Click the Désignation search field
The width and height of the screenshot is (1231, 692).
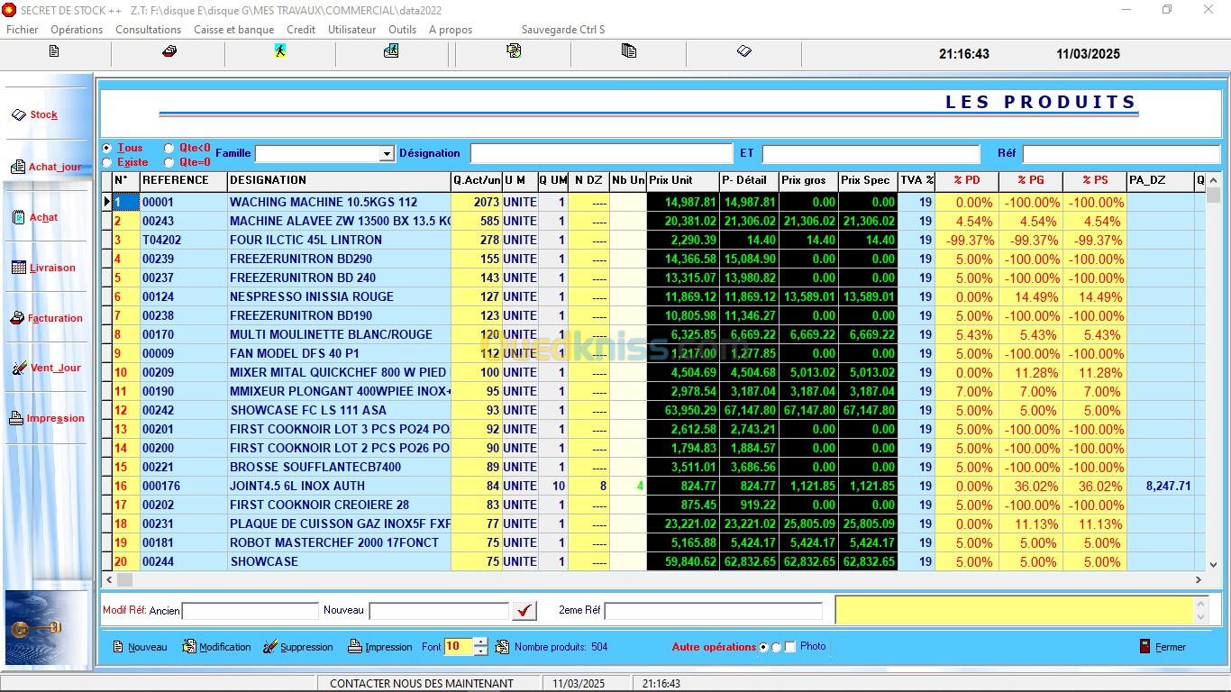click(x=601, y=154)
